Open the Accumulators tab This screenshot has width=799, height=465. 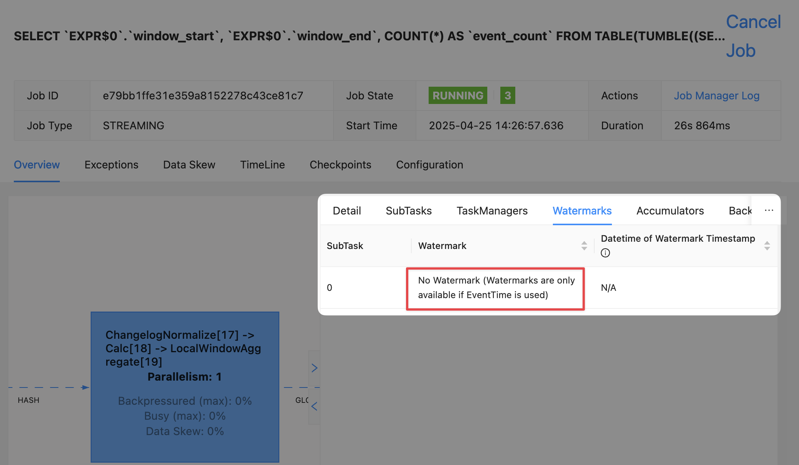coord(670,211)
